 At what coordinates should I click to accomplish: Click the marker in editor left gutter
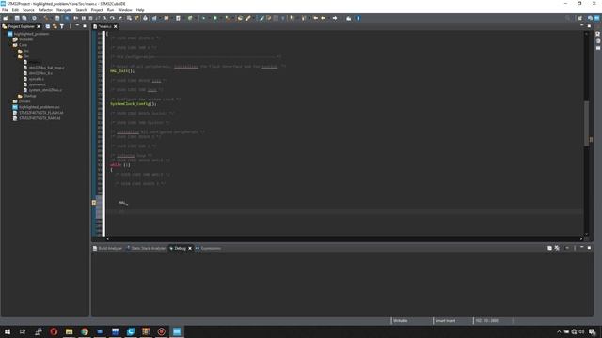pyautogui.click(x=94, y=203)
